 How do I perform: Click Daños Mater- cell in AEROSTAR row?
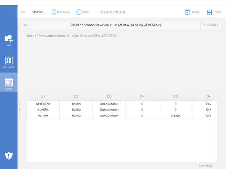click(109, 104)
